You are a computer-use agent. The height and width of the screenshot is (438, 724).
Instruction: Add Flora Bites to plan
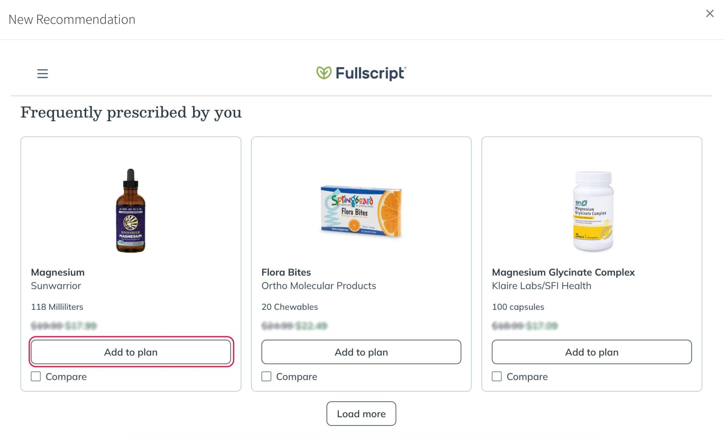(x=361, y=352)
